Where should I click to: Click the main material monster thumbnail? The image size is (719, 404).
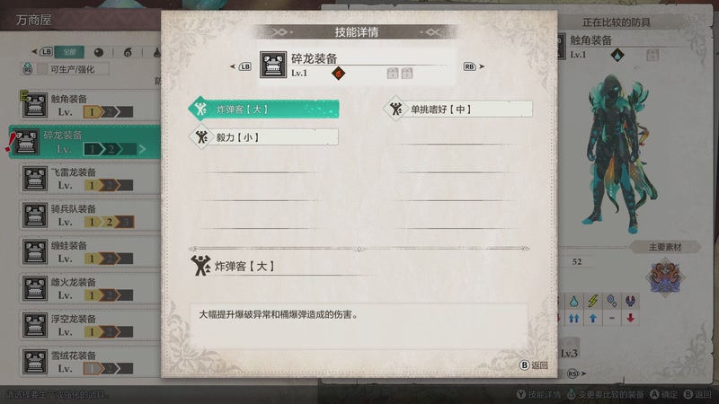point(665,277)
